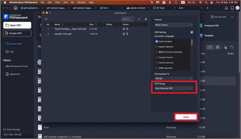Uncheck English (English) language
The image size is (241, 139).
pos(157,41)
